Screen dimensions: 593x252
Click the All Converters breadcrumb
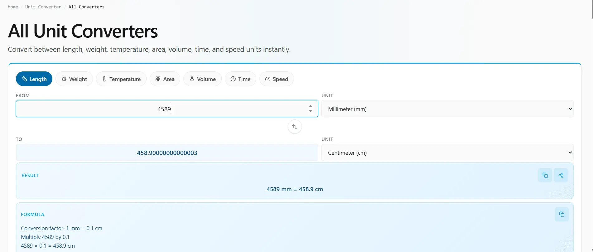point(86,7)
